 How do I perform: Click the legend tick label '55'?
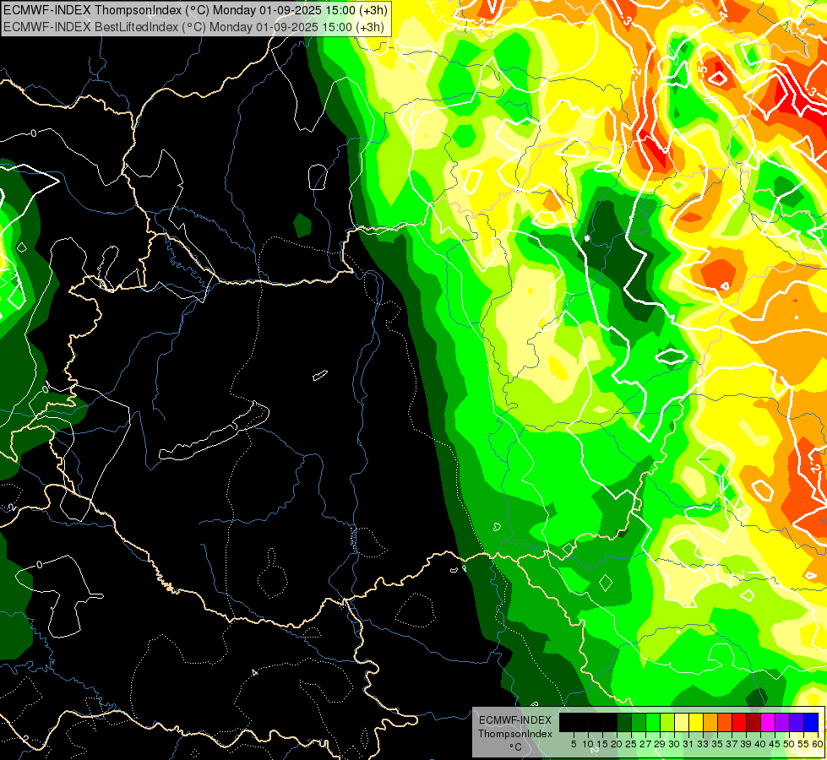pyautogui.click(x=804, y=744)
